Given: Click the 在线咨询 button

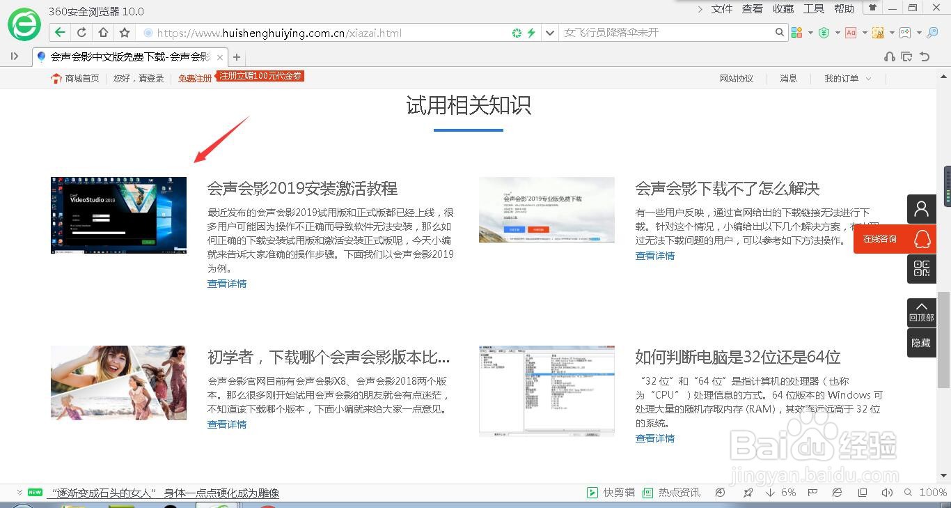Looking at the screenshot, I should (x=895, y=239).
